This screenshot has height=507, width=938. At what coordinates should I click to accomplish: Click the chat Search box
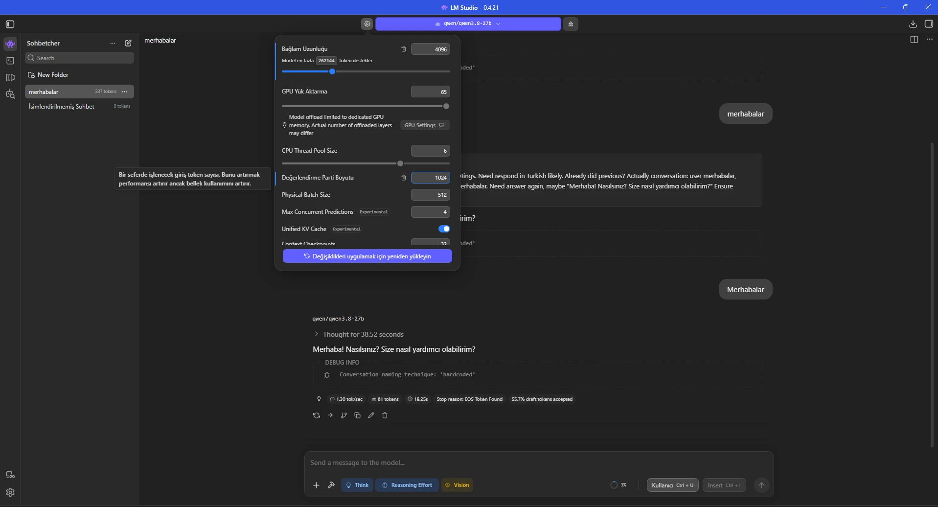79,58
